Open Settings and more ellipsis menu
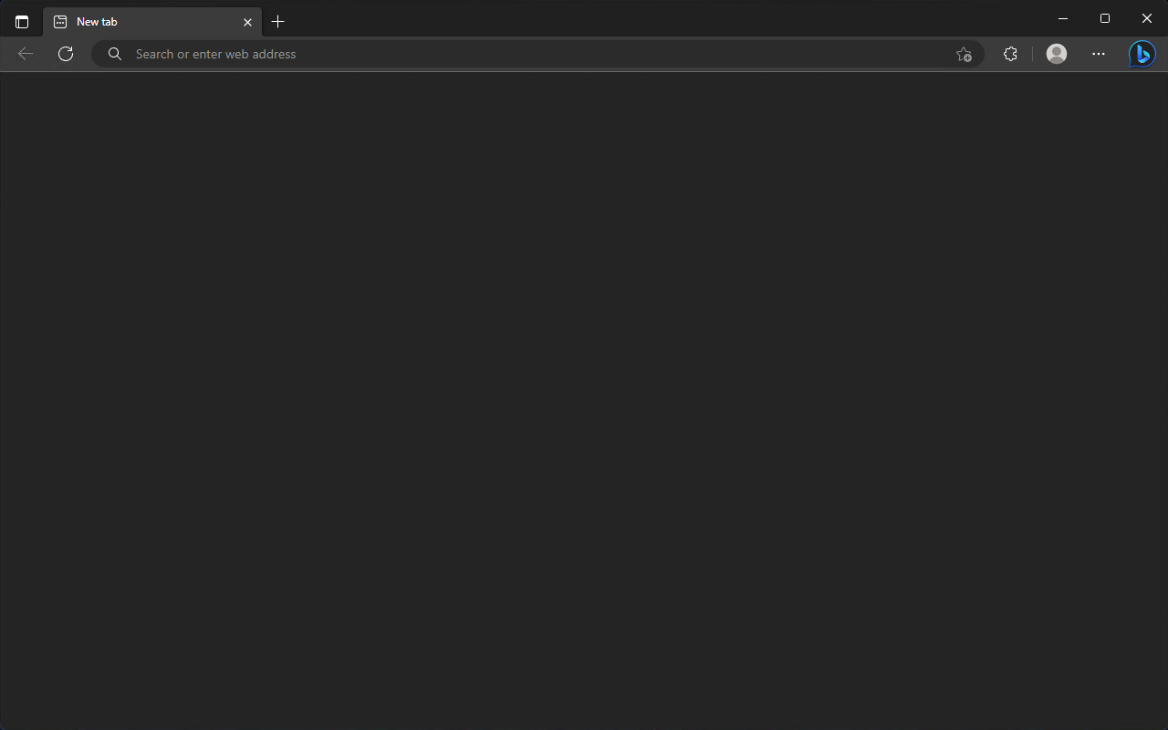 [1099, 54]
